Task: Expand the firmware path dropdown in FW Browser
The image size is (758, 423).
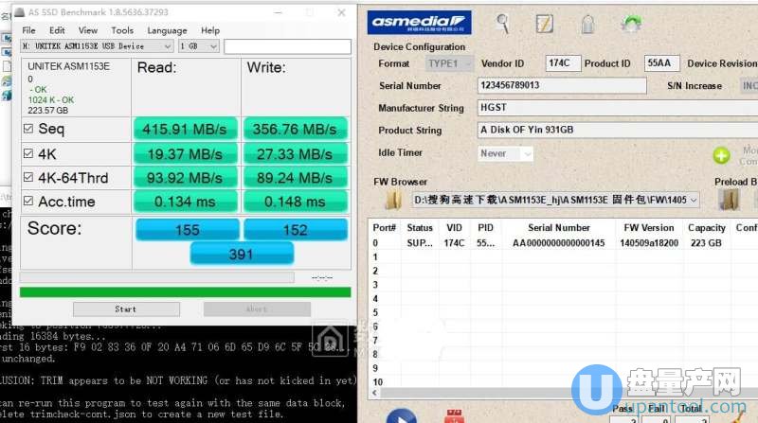Action: pos(694,200)
